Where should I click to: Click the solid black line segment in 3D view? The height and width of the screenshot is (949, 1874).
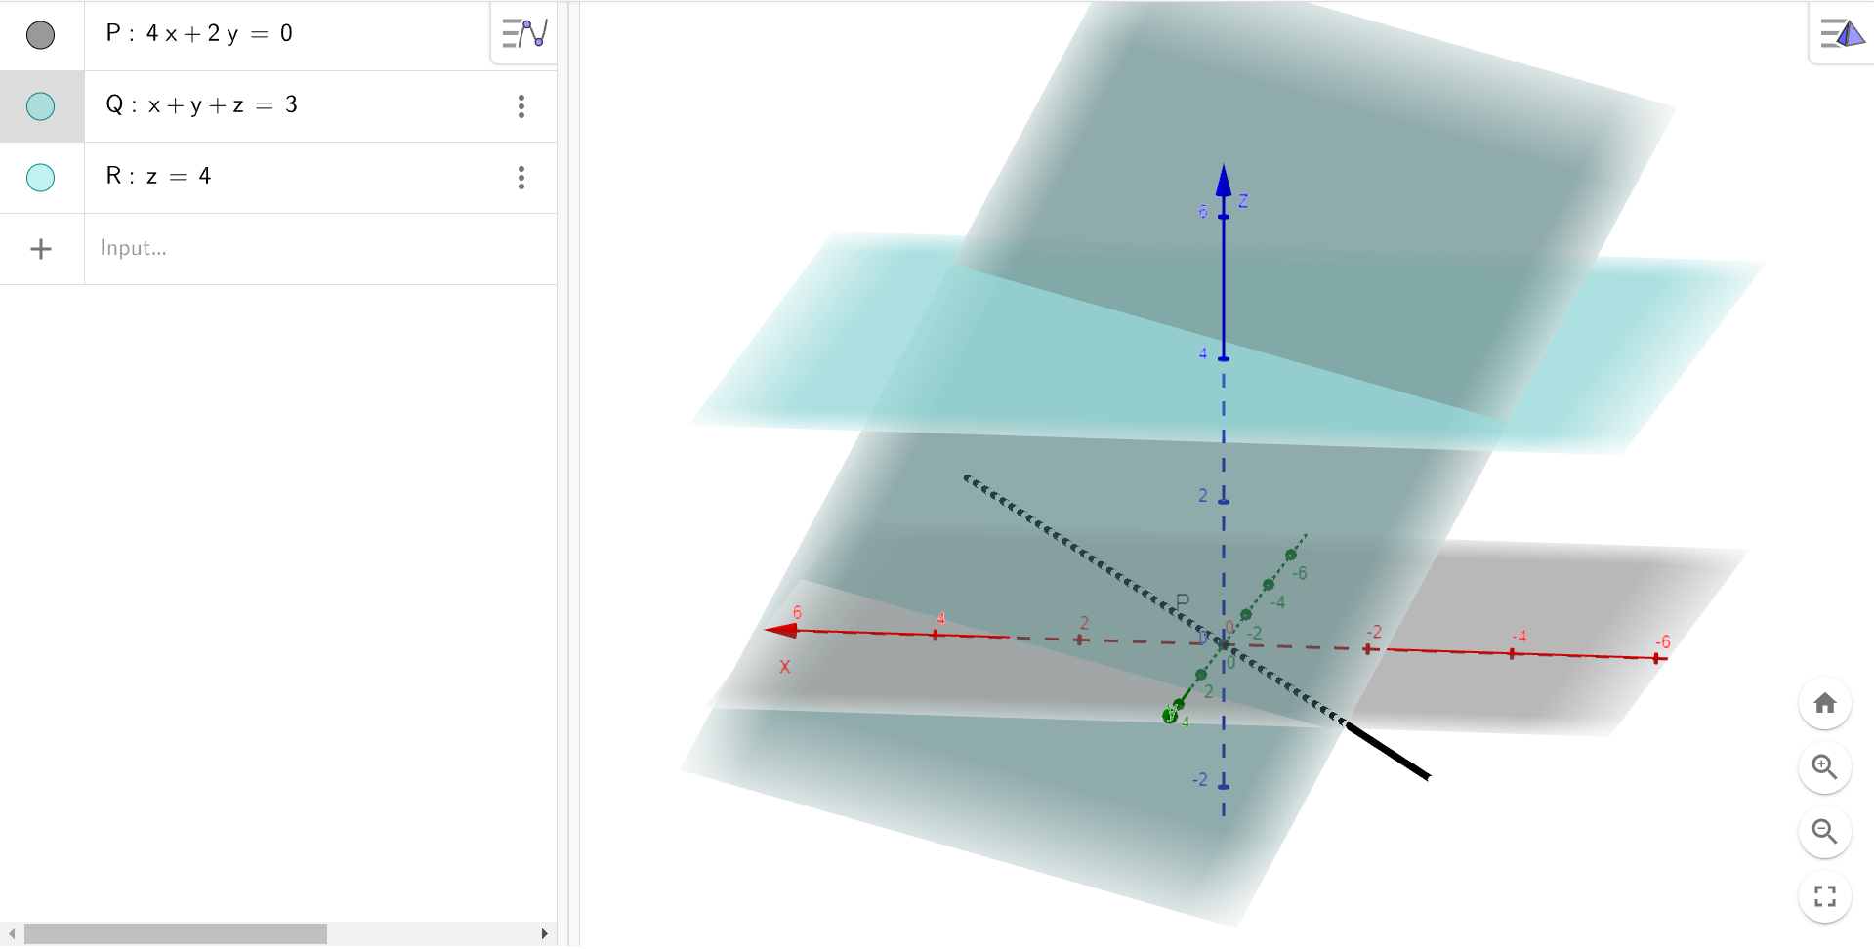pyautogui.click(x=1389, y=751)
